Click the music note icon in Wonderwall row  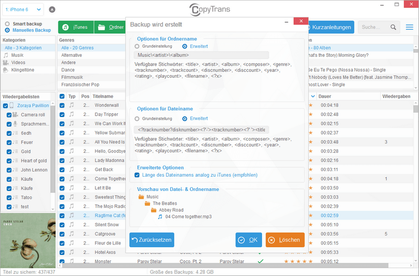pyautogui.click(x=72, y=105)
